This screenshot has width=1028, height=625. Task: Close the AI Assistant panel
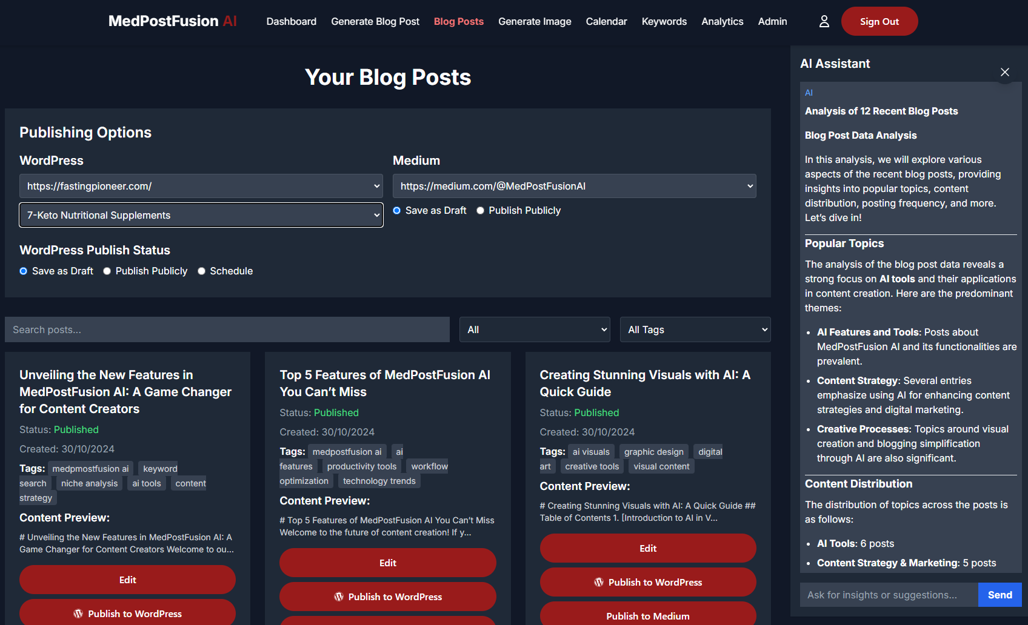point(1004,72)
